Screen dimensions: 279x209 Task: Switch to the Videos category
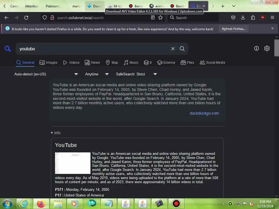71,63
